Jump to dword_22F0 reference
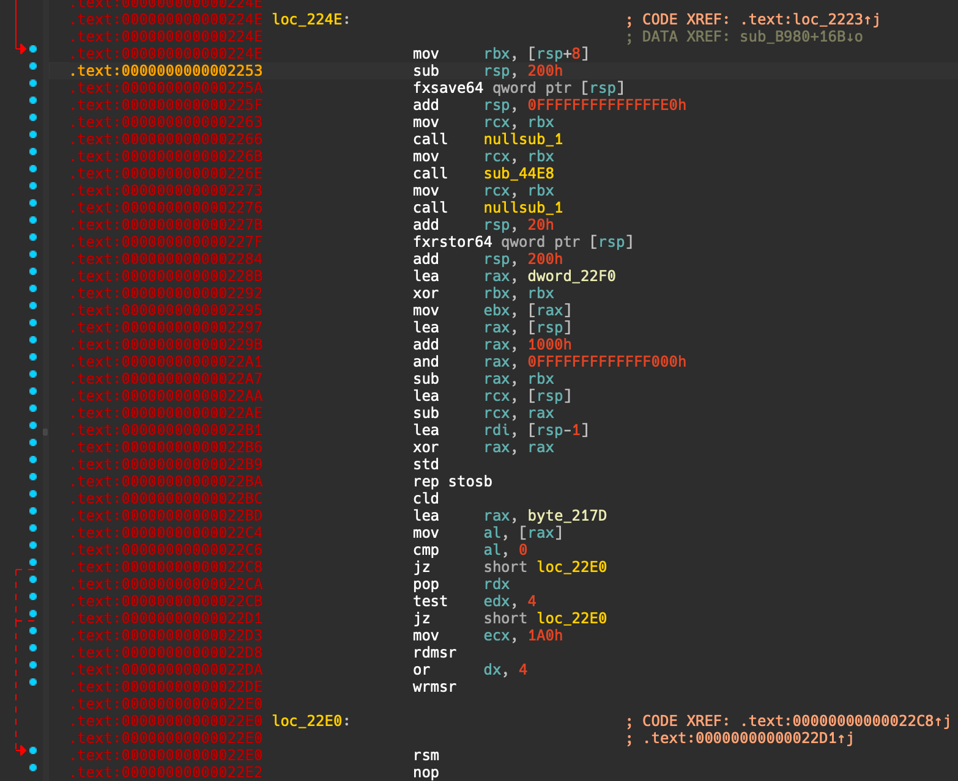Screen dimensions: 958x781 [x=571, y=276]
